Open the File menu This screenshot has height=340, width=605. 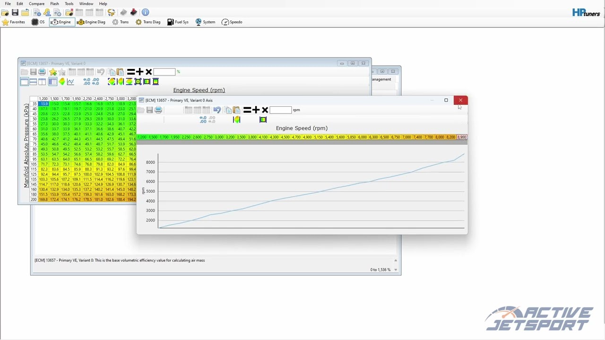[x=8, y=4]
